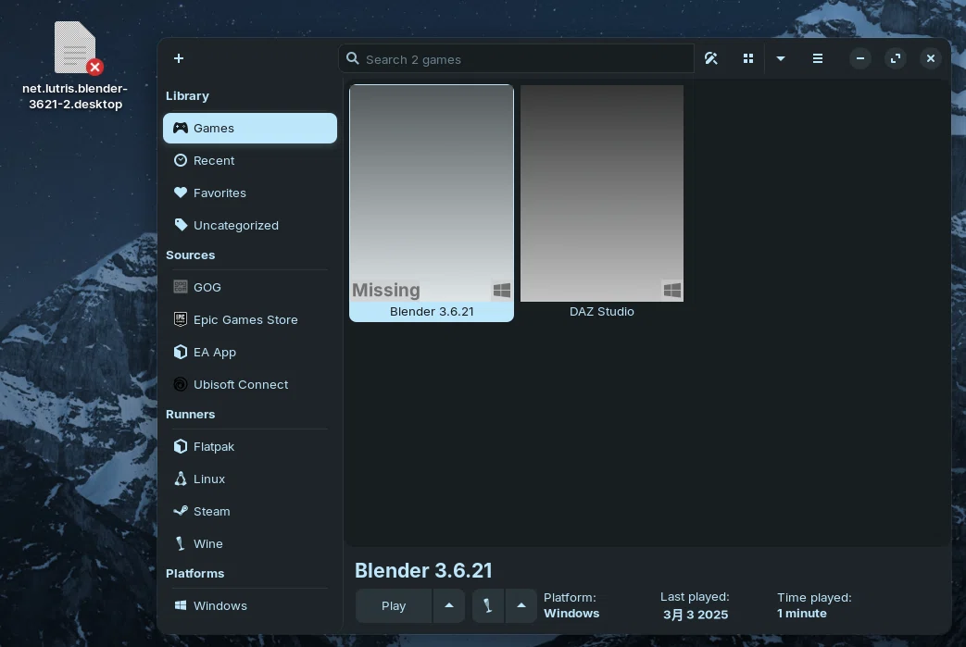Open the view options dropdown arrow
This screenshot has width=966, height=647.
click(781, 58)
